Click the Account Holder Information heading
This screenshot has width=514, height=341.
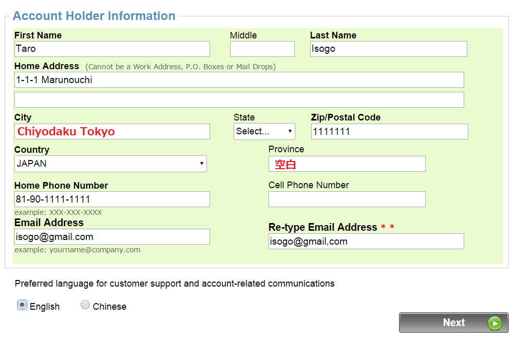[94, 16]
